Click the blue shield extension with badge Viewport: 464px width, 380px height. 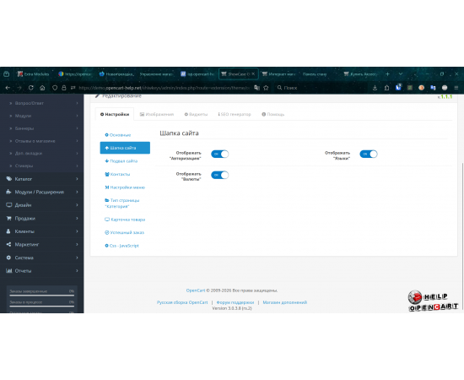[398, 87]
